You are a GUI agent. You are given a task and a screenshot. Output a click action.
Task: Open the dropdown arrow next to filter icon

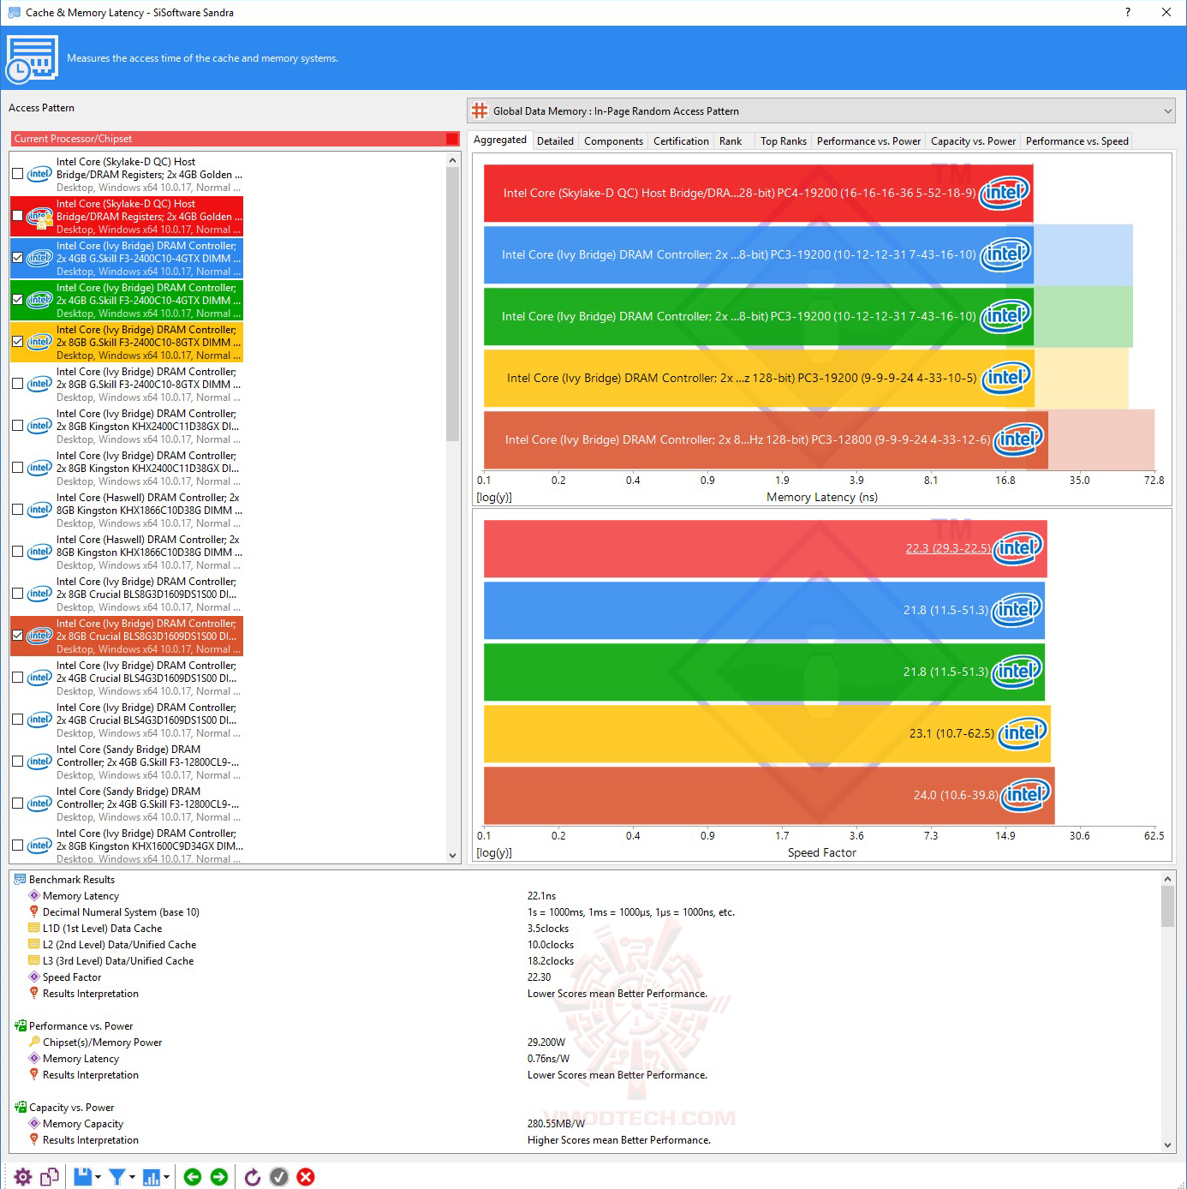pos(132,1177)
